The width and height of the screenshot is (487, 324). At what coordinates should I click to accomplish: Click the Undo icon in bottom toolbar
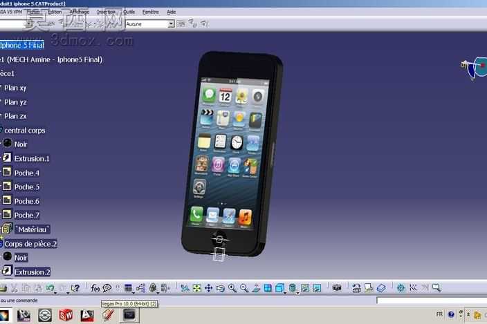pos(50,288)
